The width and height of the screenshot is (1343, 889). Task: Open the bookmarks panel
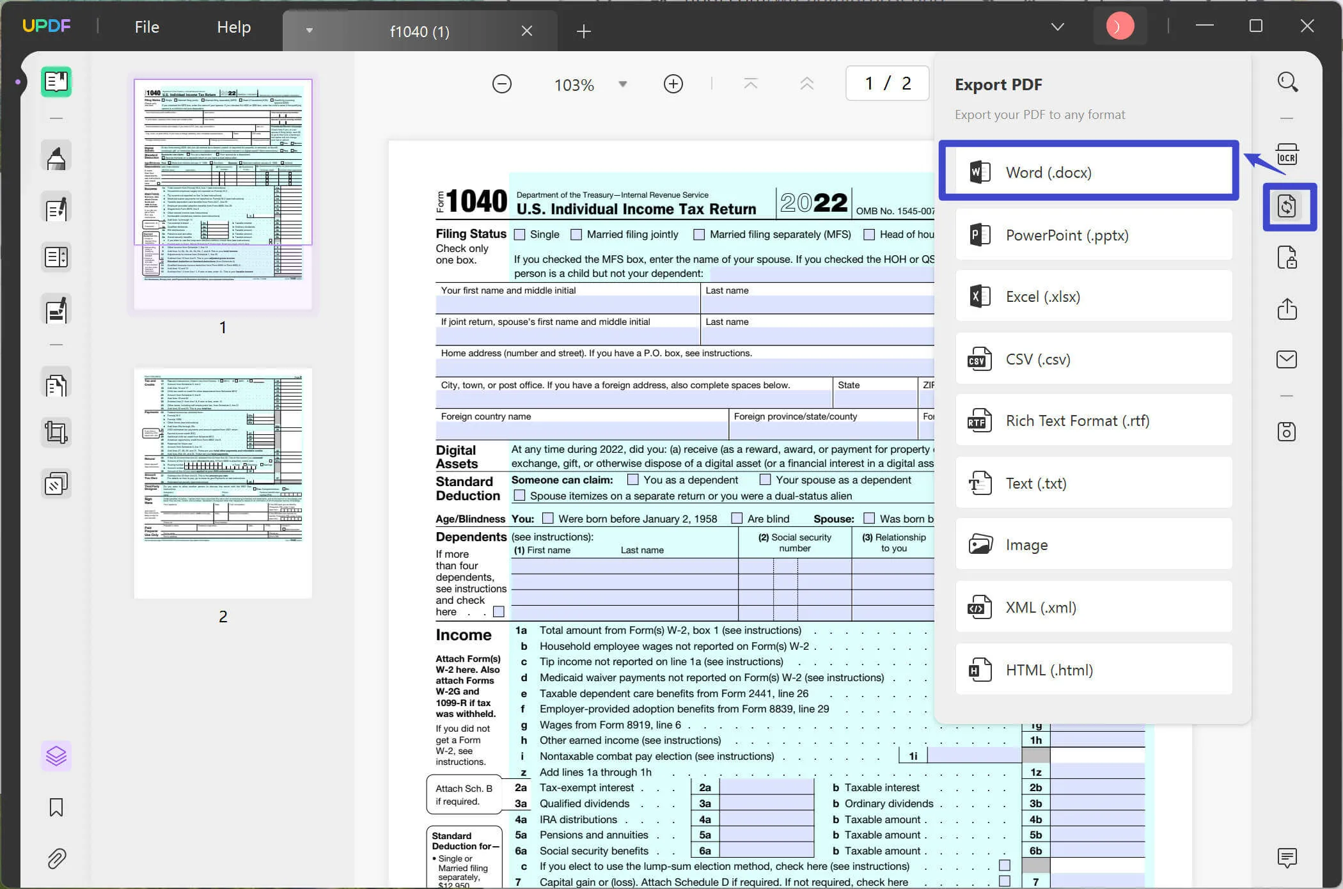tap(56, 808)
